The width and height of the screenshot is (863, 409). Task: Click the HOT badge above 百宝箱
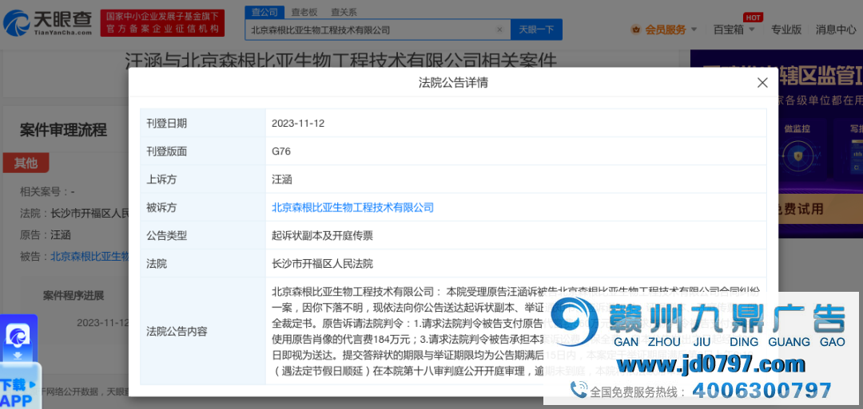click(x=753, y=17)
